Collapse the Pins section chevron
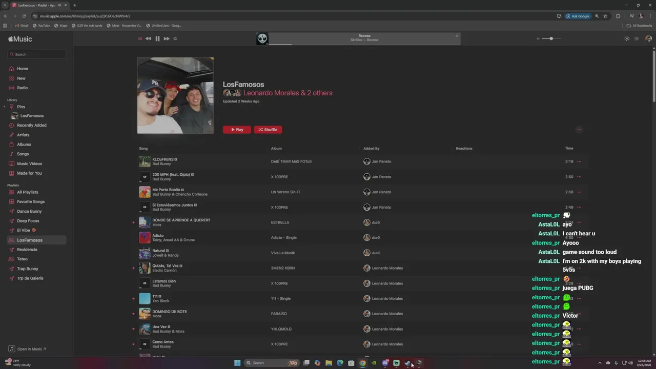 click(x=5, y=107)
